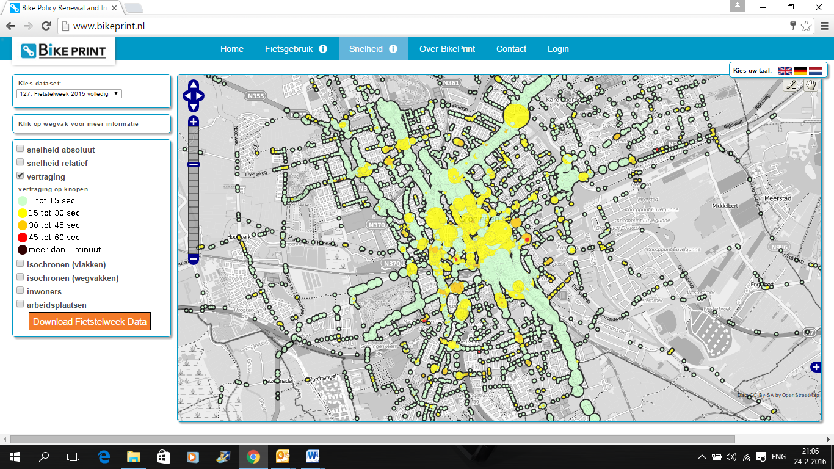Click Download Fietstelweek Data button
This screenshot has height=469, width=834.
click(x=90, y=322)
